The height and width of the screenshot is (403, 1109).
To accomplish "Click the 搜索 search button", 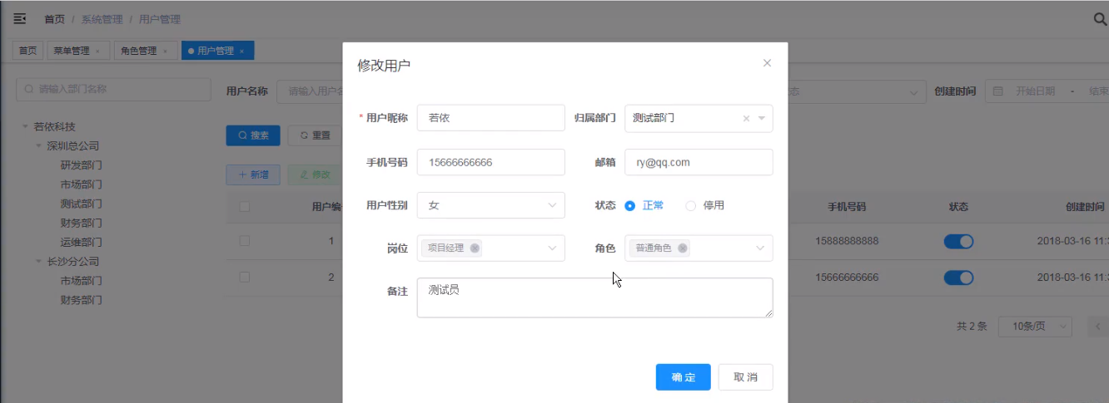I will pos(253,135).
